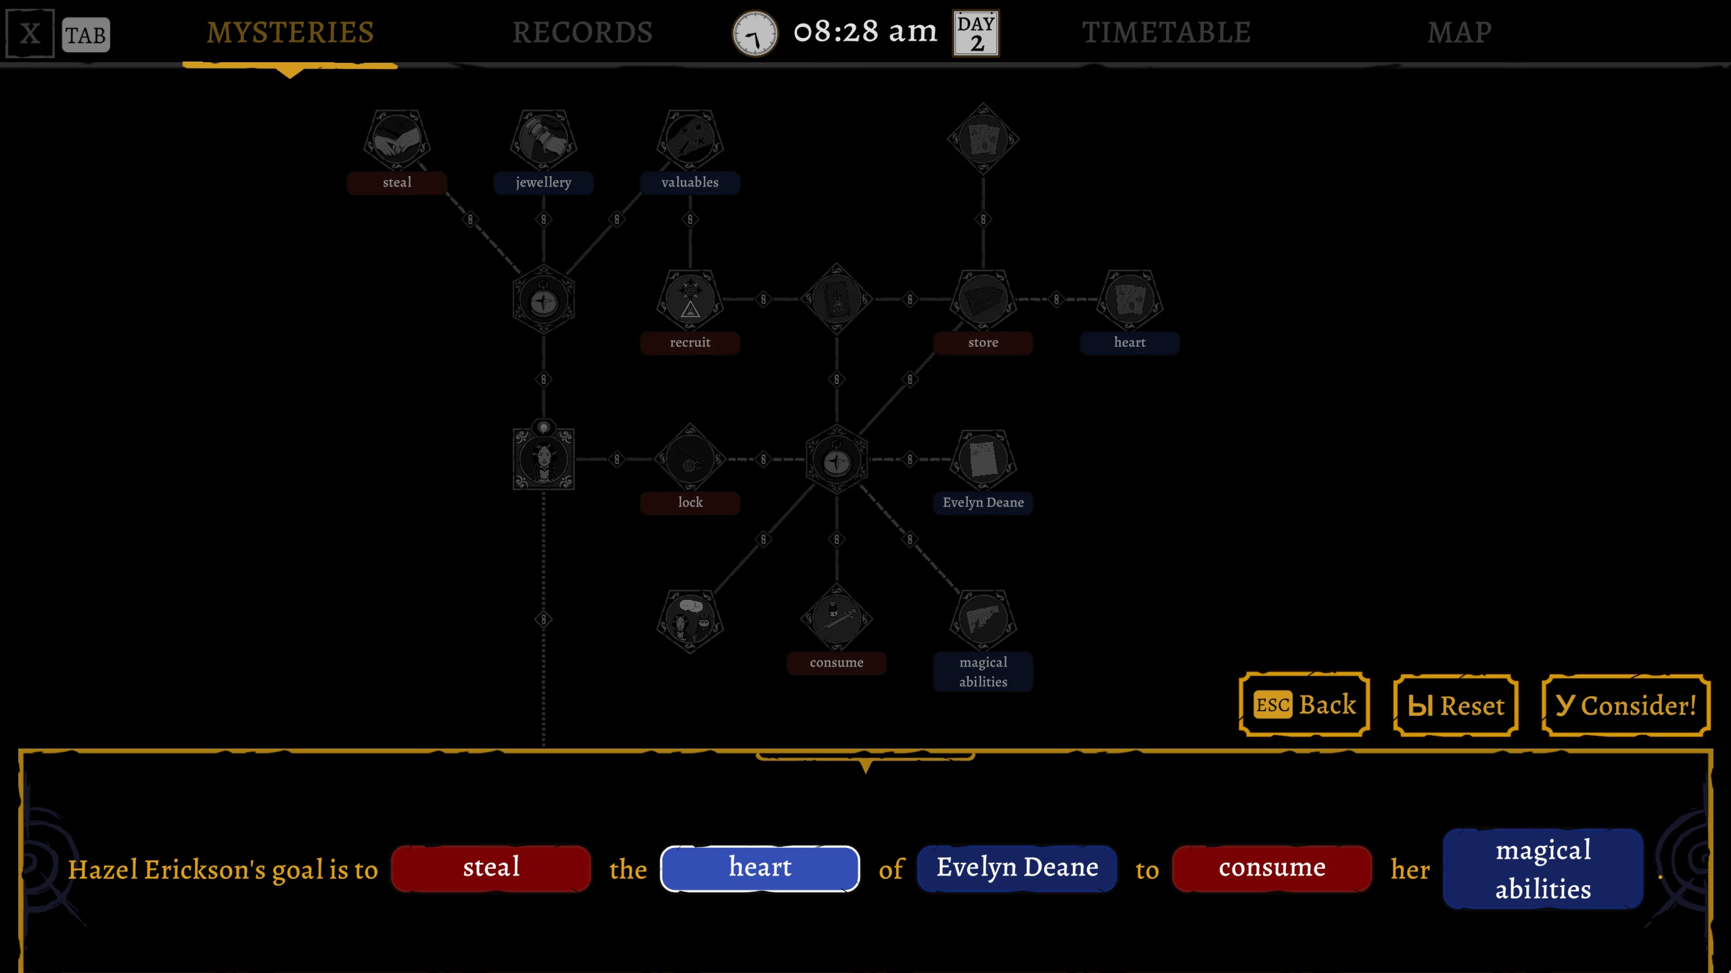Select the recruit triangle node icon
The height and width of the screenshot is (973, 1731).
(x=689, y=300)
